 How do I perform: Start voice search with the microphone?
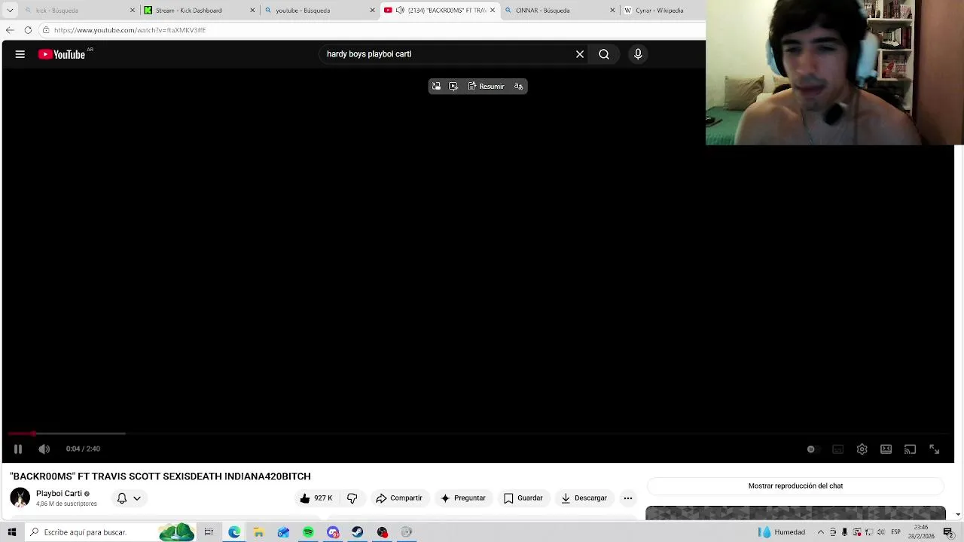click(x=638, y=54)
